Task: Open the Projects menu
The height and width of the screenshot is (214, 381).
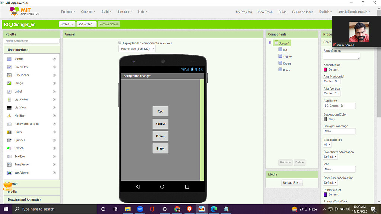Action: 68,12
